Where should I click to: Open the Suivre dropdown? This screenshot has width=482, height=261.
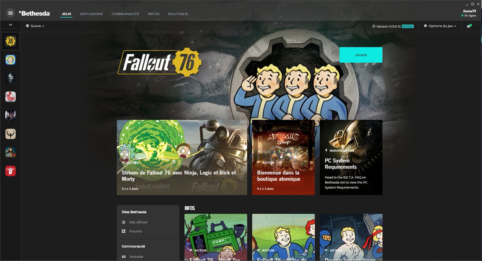coord(35,26)
